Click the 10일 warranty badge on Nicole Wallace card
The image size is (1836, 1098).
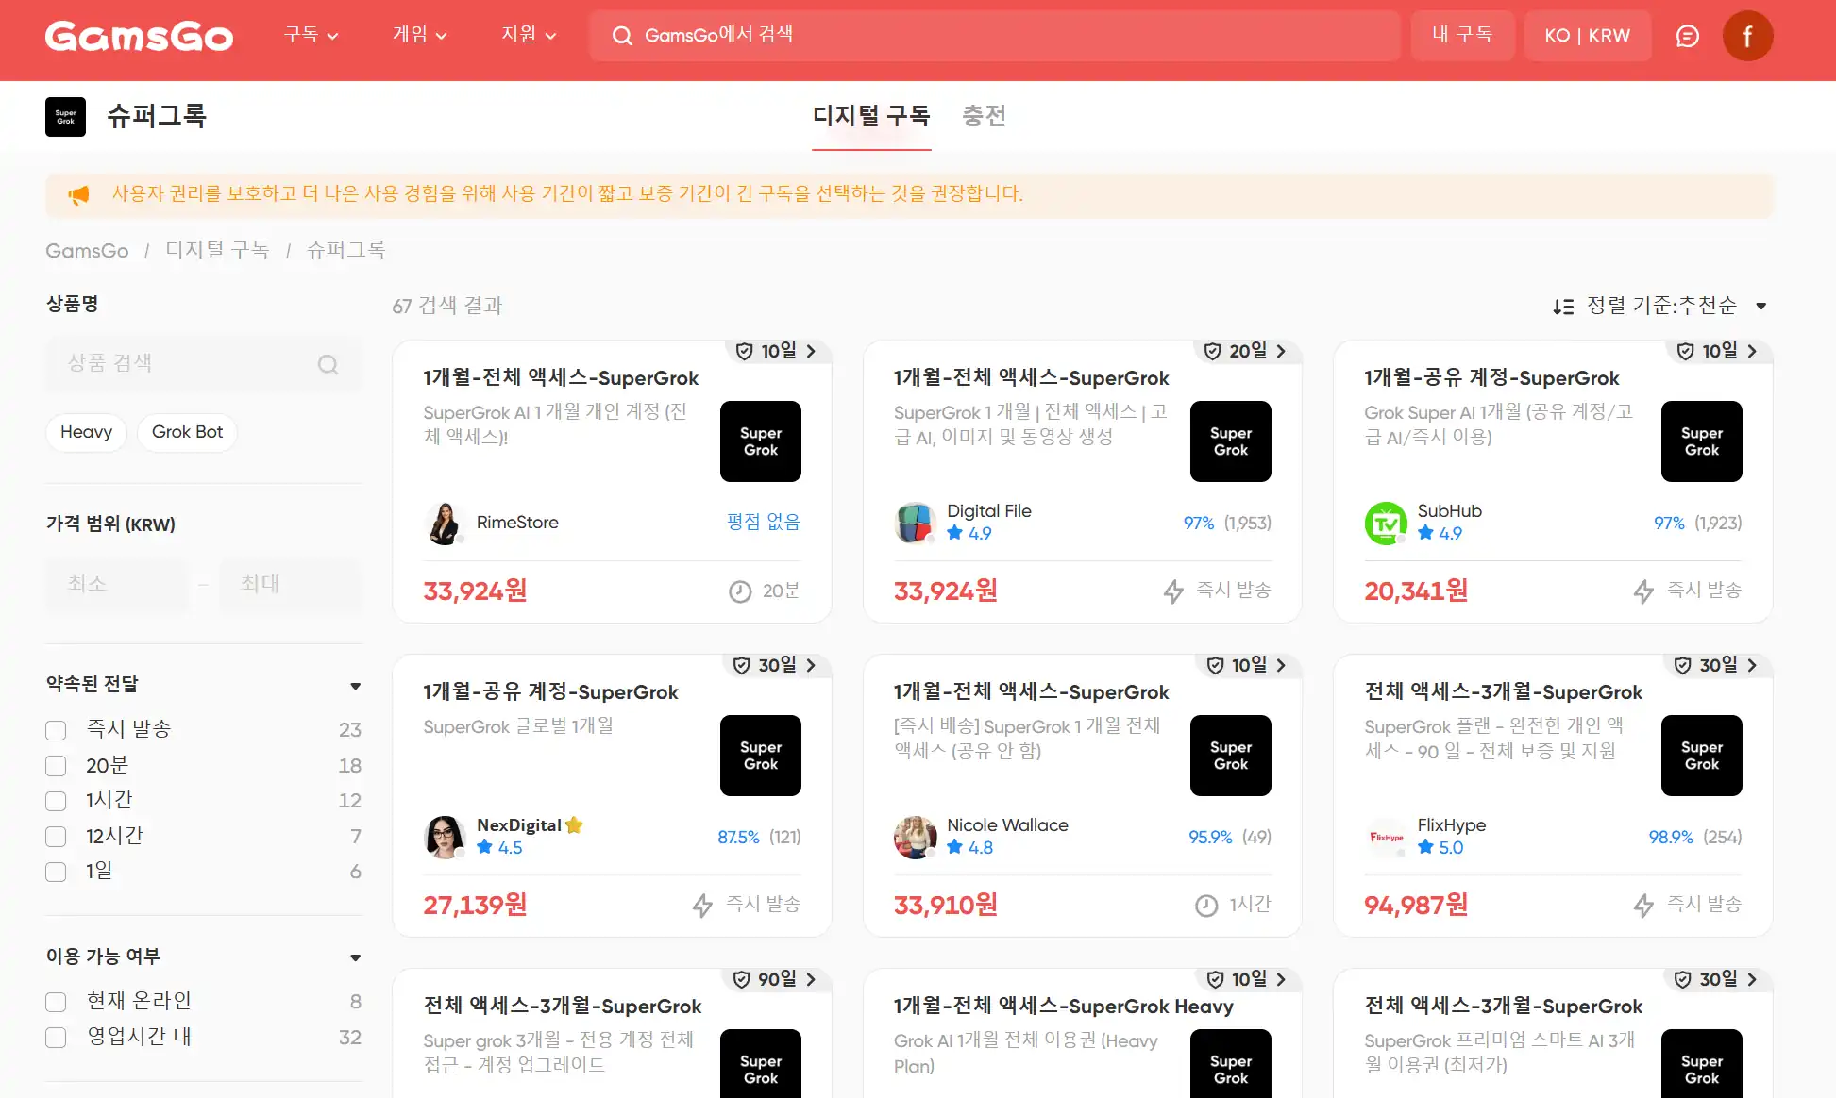pos(1249,665)
